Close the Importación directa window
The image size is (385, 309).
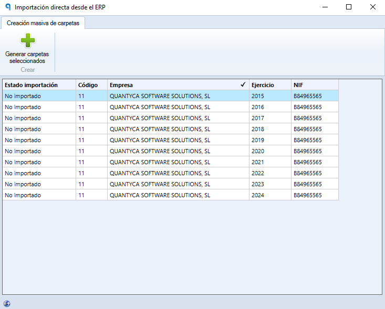pyautogui.click(x=373, y=7)
